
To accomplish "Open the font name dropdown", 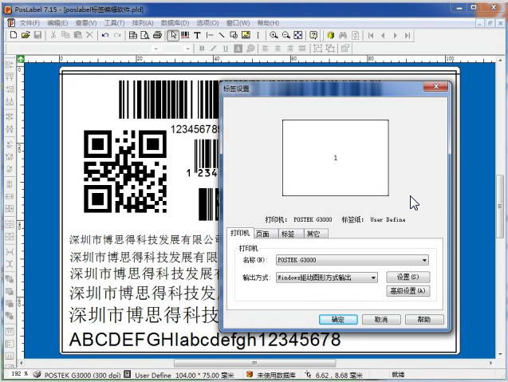I will tap(156, 49).
